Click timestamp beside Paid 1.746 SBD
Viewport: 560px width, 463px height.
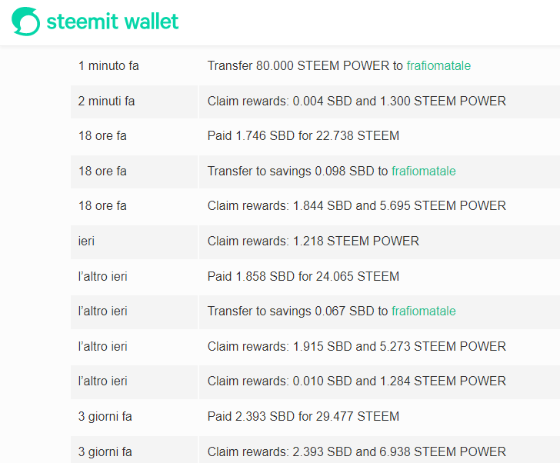[x=102, y=135]
